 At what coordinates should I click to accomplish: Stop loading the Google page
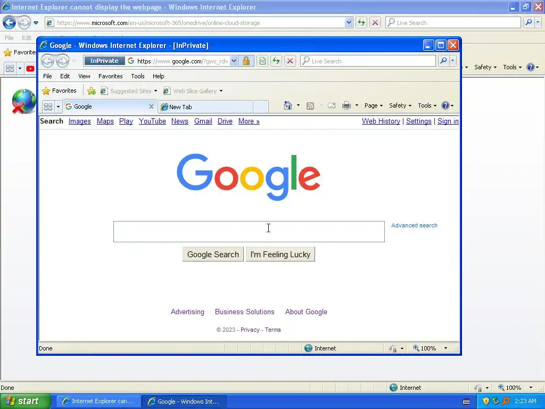(x=290, y=61)
